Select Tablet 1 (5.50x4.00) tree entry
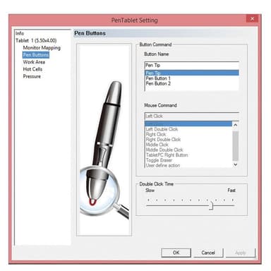271x271 pixels. 36,40
